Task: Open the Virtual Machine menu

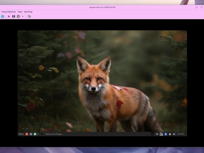Action: (9, 12)
